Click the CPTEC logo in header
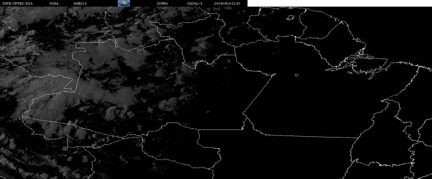This screenshot has height=179, width=432. tap(124, 3)
